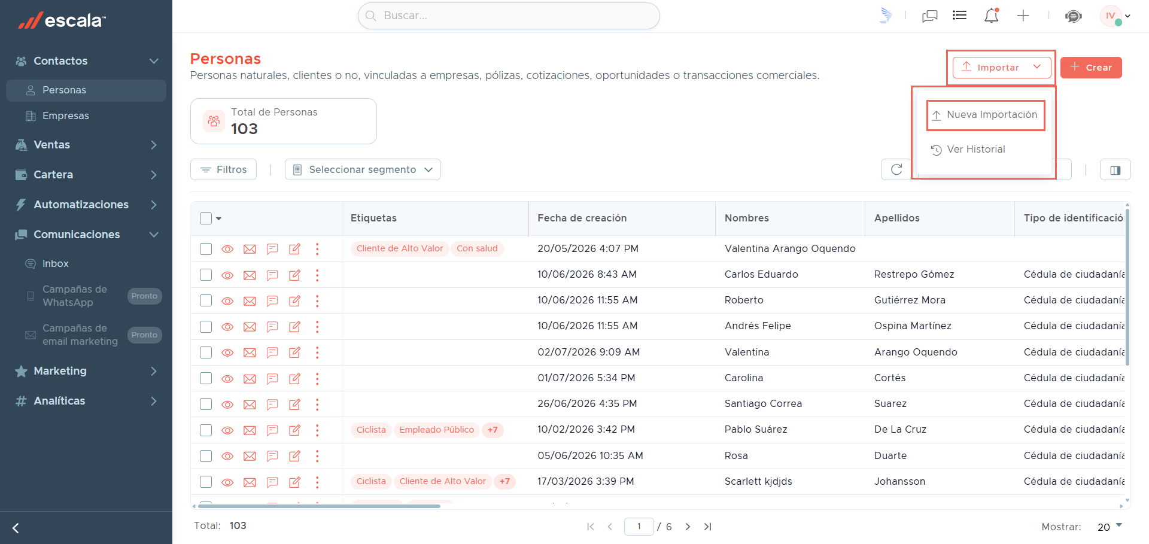Viewport: 1149px width, 544px height.
Task: Edit the Scarlett kjdjds record
Action: [295, 482]
